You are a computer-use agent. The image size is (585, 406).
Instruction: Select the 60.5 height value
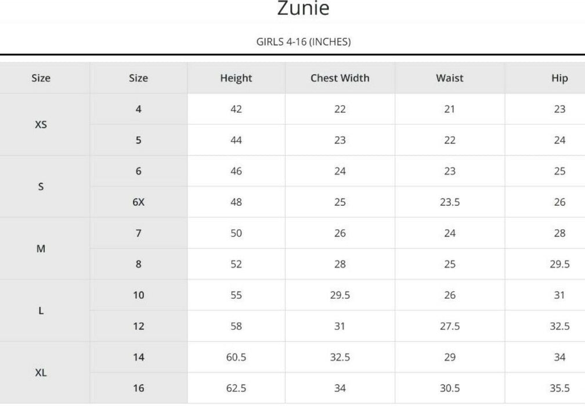236,357
